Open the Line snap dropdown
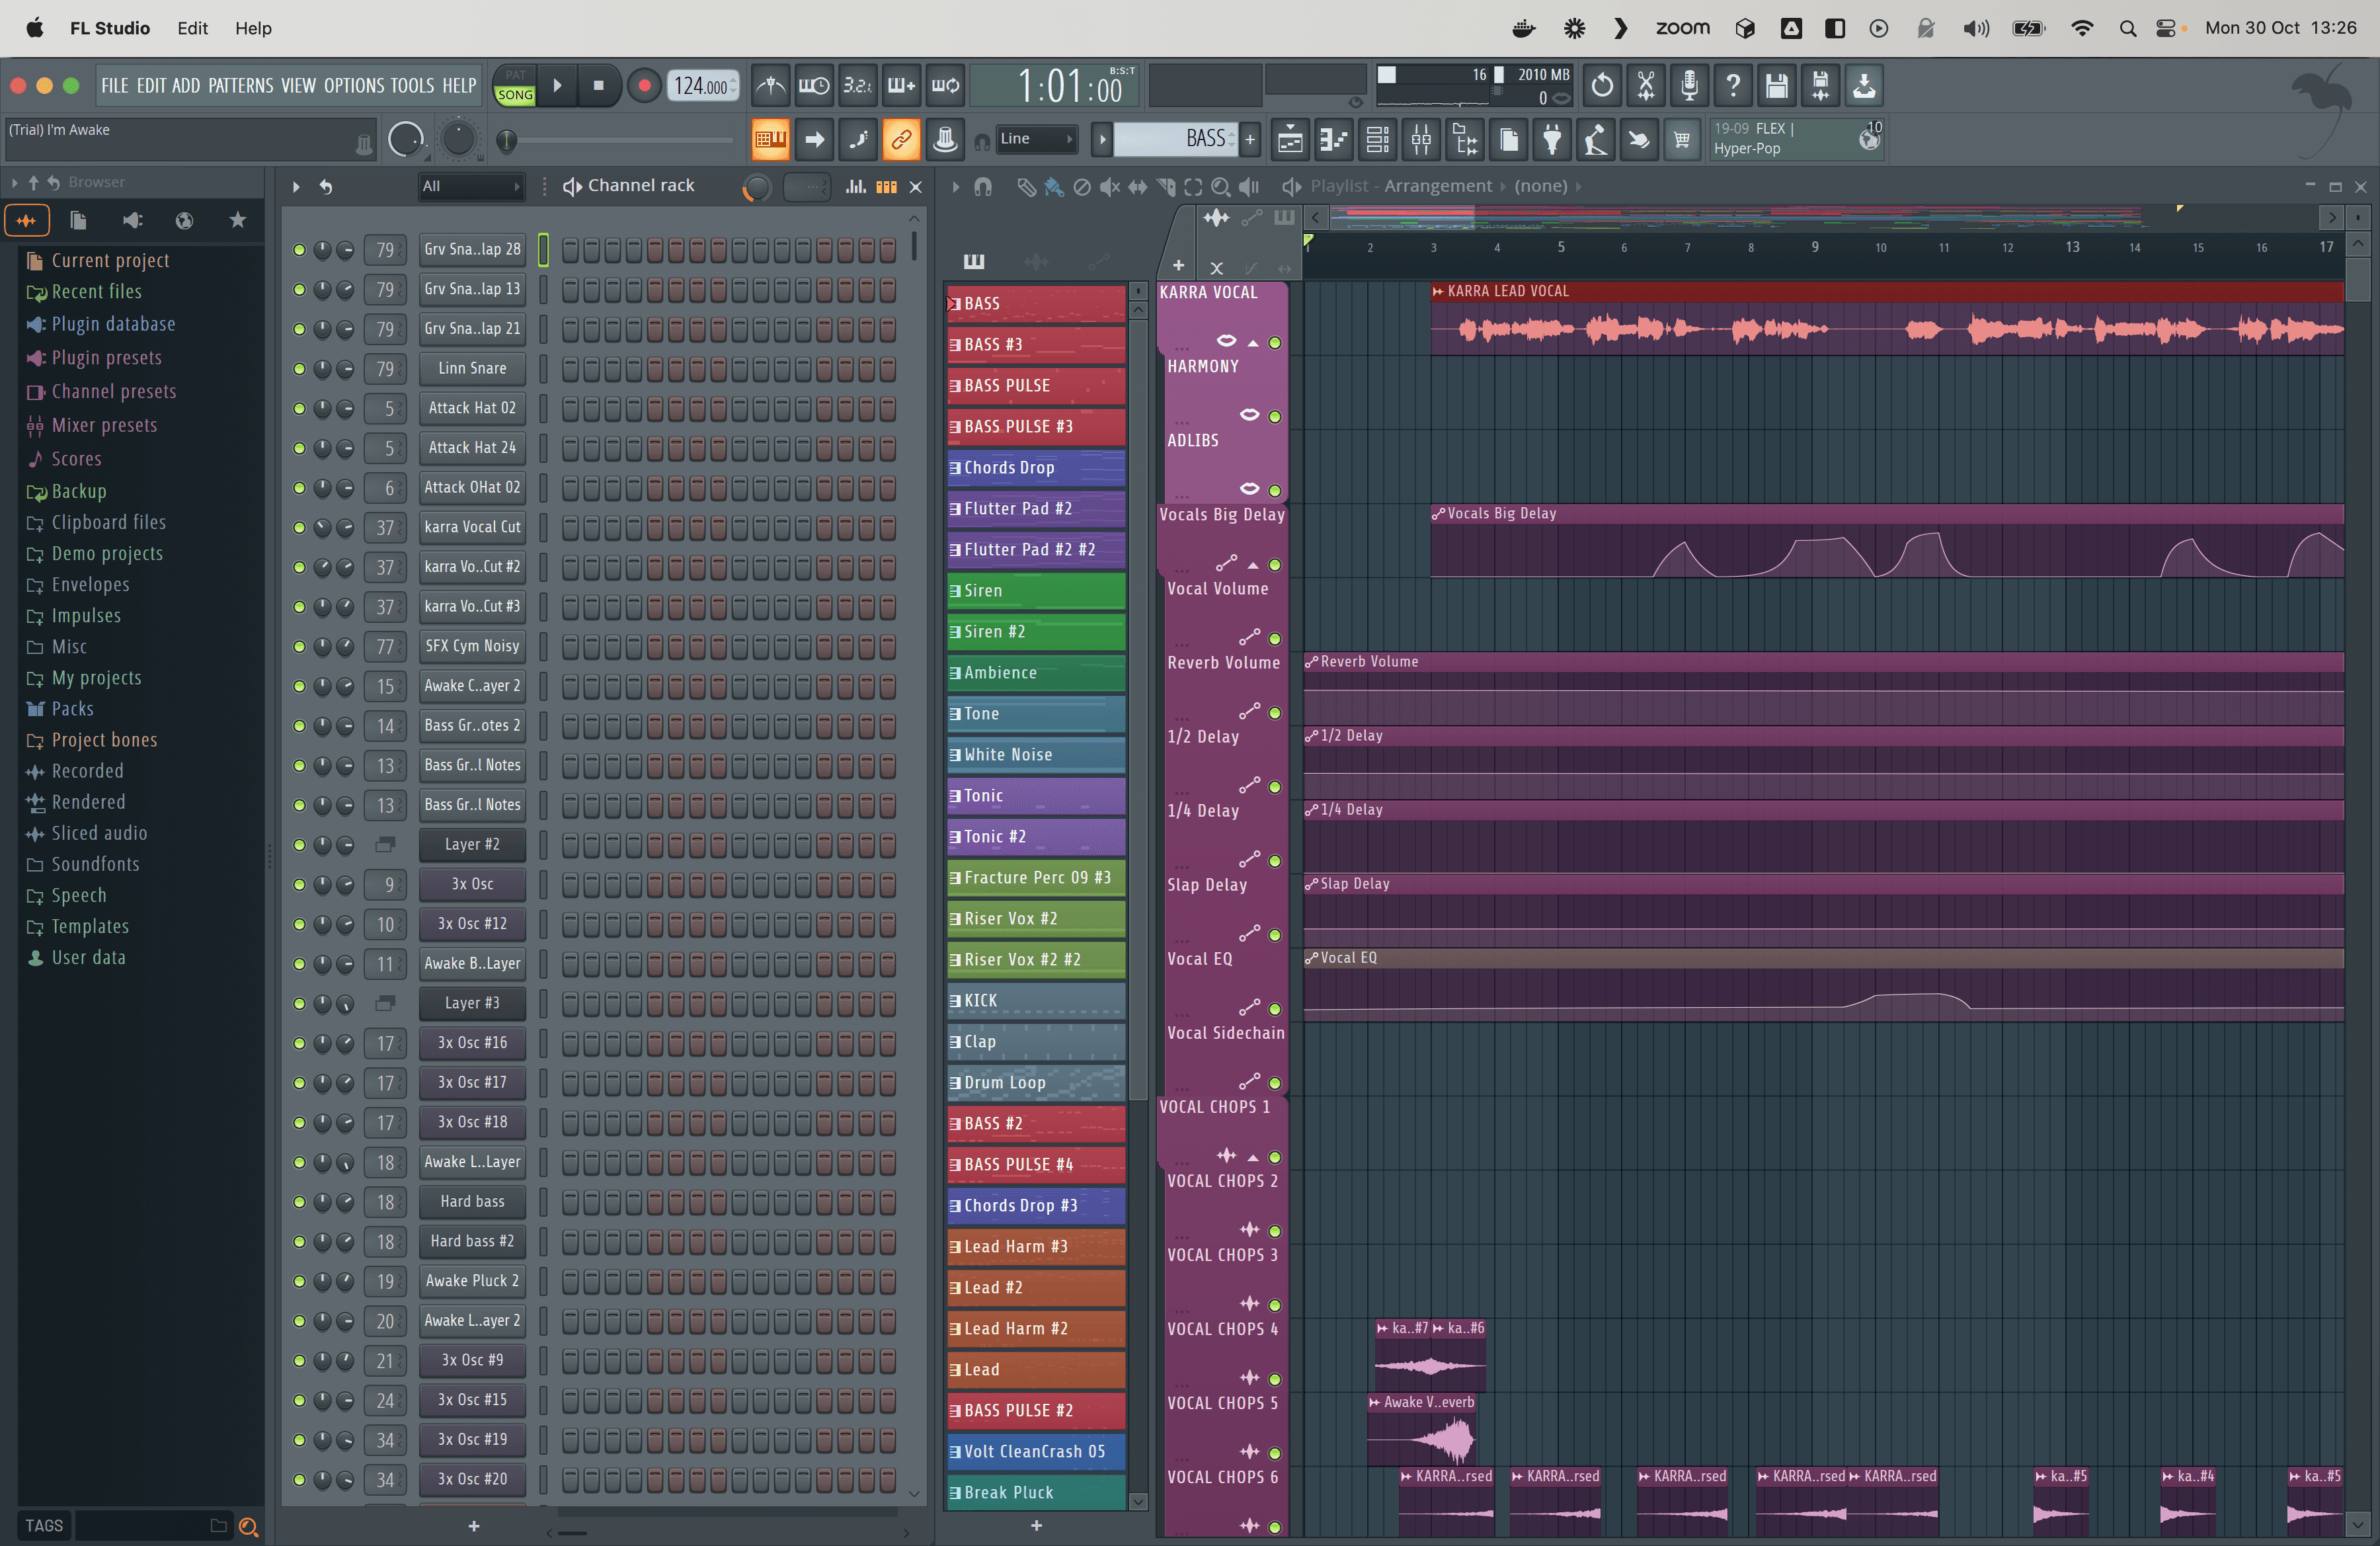This screenshot has width=2380, height=1546. [1036, 140]
